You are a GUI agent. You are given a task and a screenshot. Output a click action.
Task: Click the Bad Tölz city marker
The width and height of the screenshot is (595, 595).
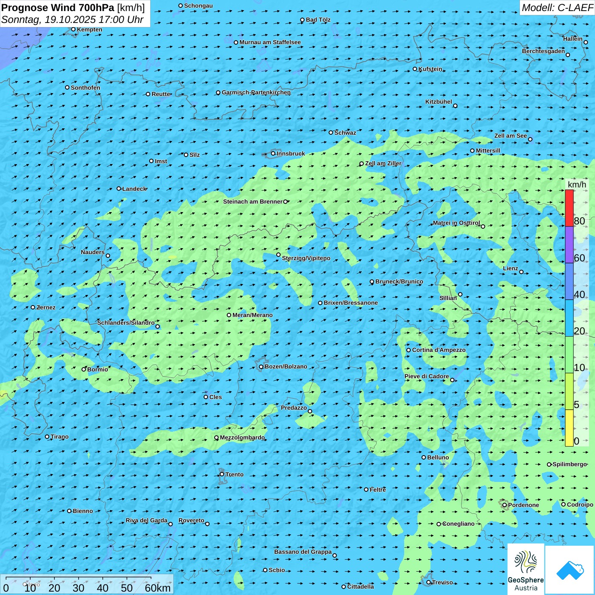[302, 20]
